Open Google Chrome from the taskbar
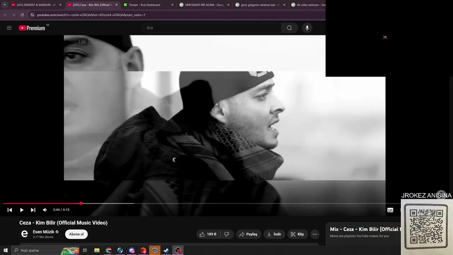453x255 pixels. (x=109, y=250)
